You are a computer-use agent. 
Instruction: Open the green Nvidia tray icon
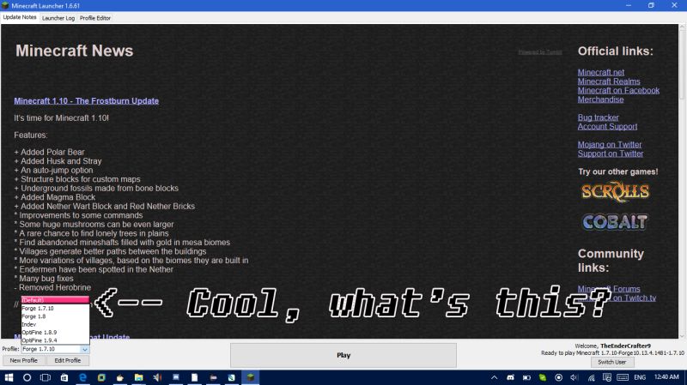click(x=543, y=377)
